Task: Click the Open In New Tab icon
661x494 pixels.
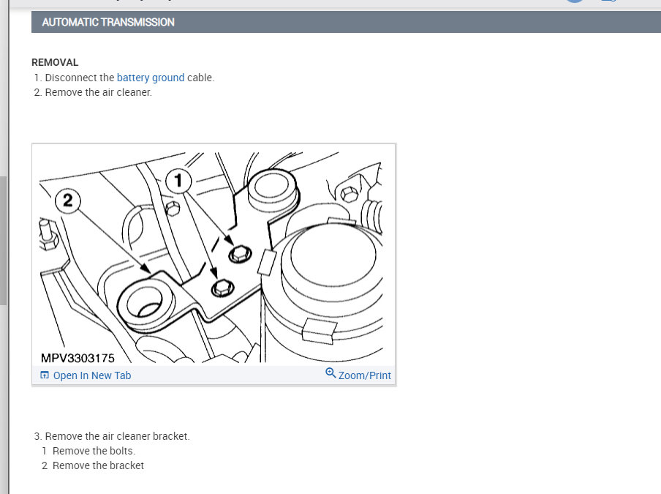Action: coord(45,375)
